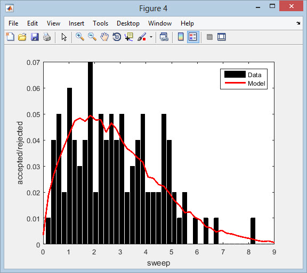Select the Edit Plot arrow tool
Viewport: 307px width, 273px height.
click(64, 37)
